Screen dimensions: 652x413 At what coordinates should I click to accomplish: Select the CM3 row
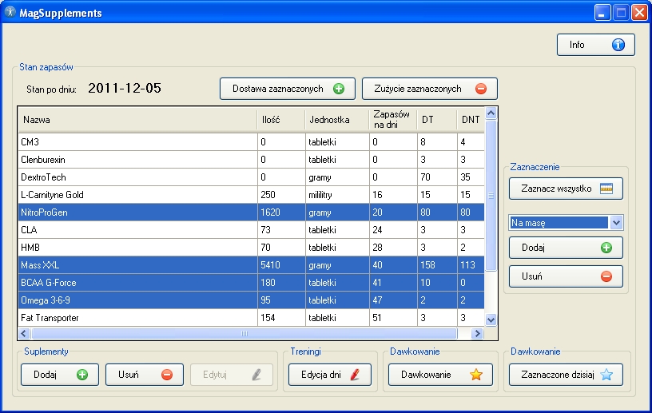(x=251, y=142)
